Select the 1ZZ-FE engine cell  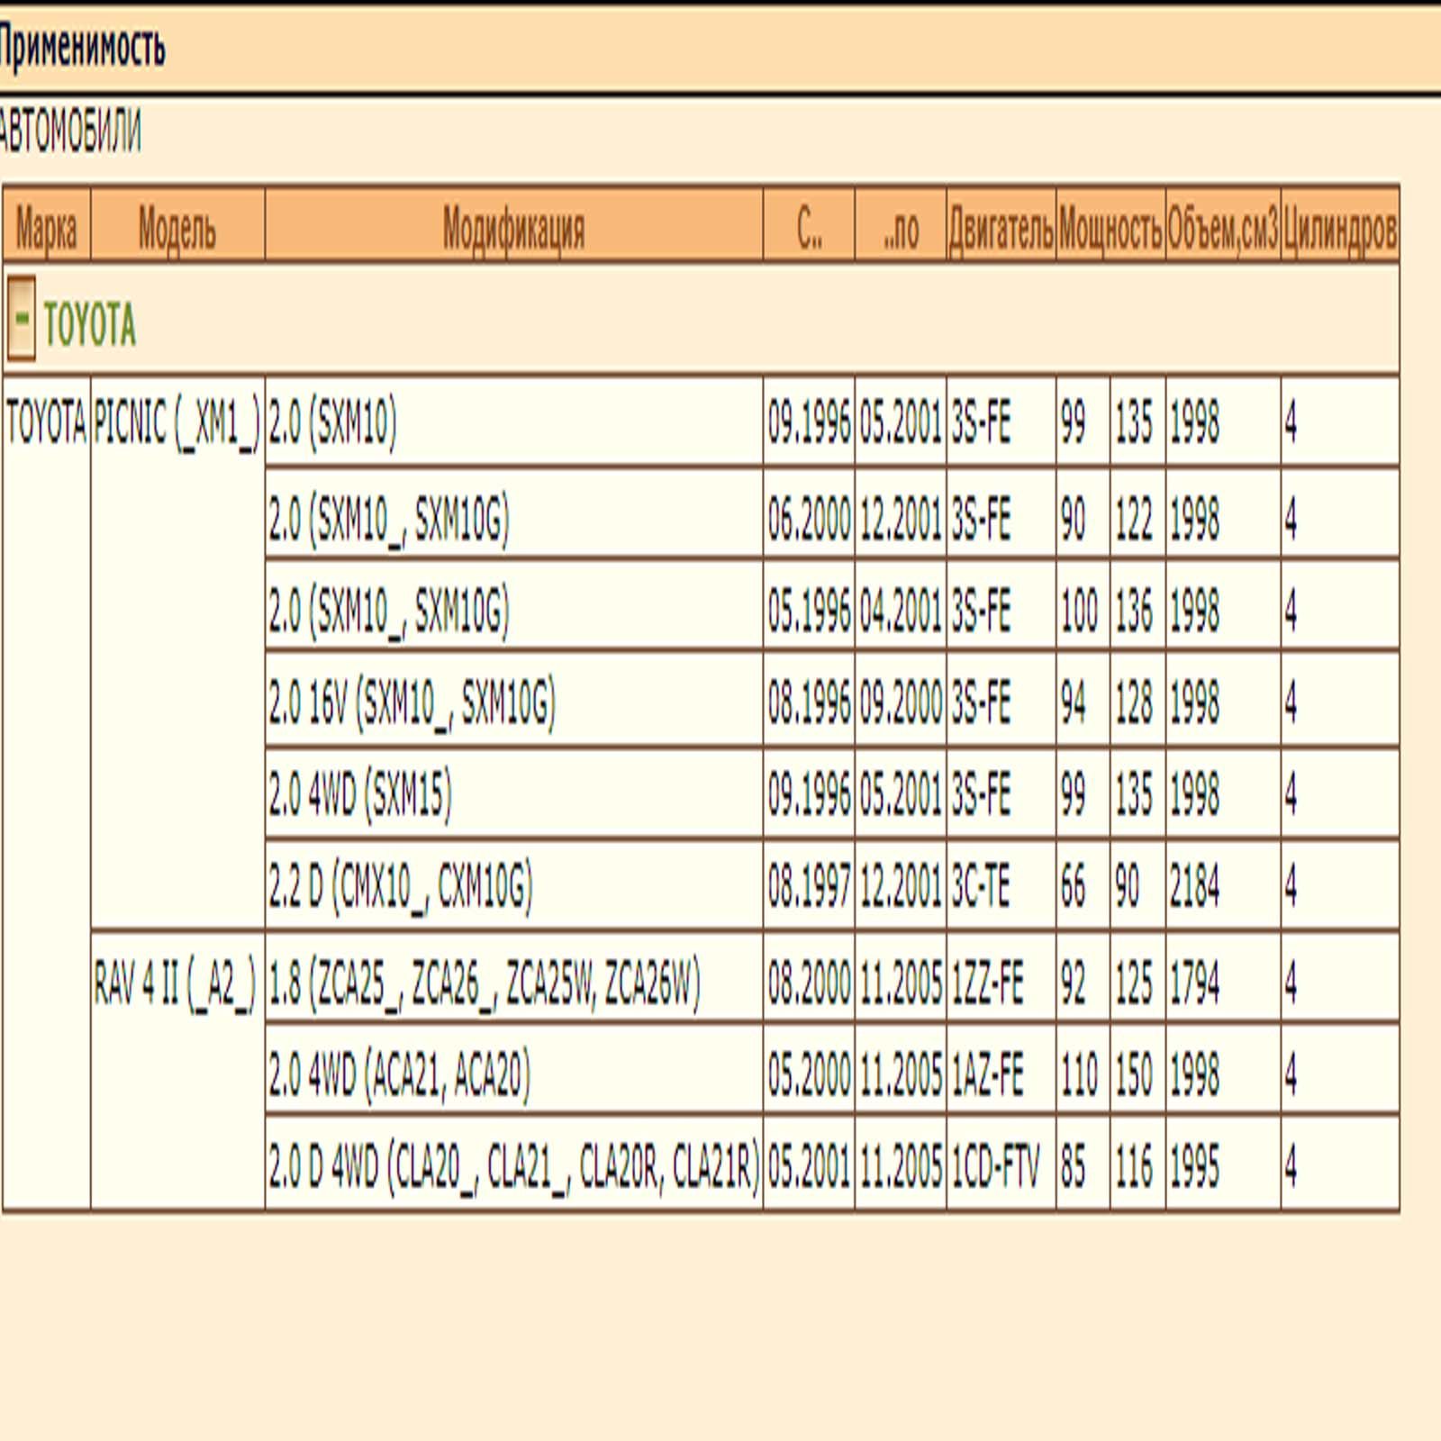pyautogui.click(x=1001, y=979)
